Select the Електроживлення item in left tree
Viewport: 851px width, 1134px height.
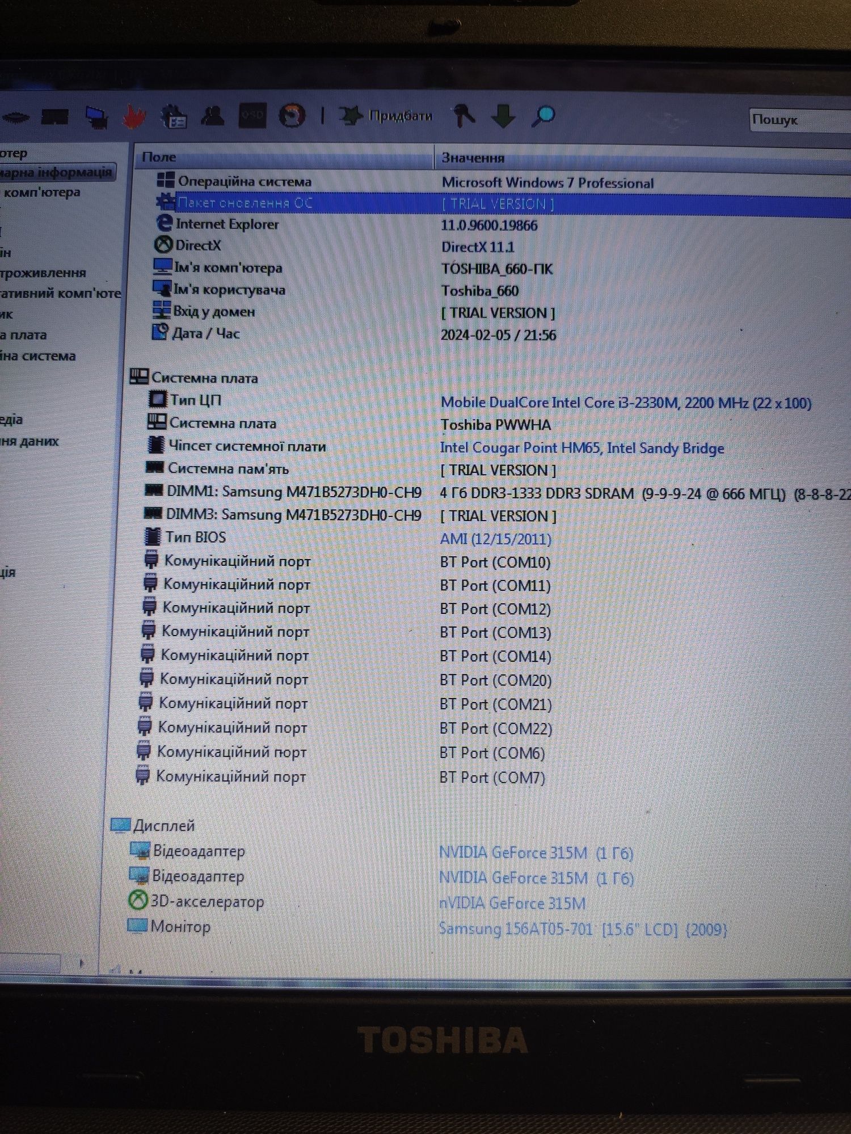(x=43, y=273)
